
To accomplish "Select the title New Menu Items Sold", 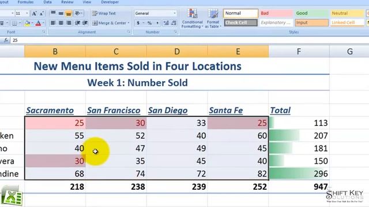I will 137,66.
